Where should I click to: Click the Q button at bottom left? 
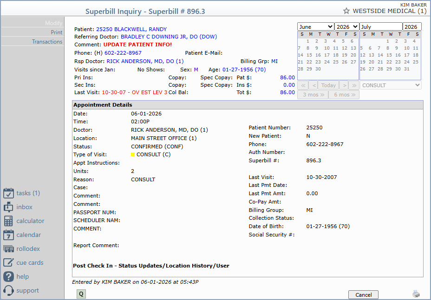pyautogui.click(x=81, y=294)
